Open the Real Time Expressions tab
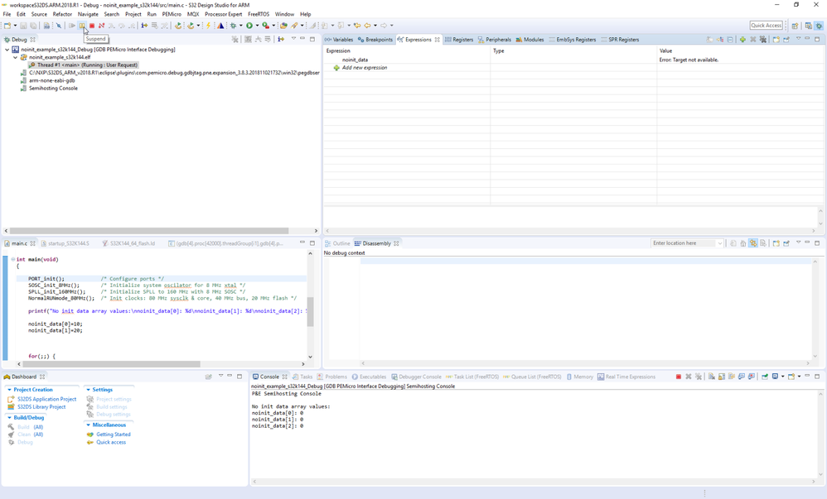Image resolution: width=827 pixels, height=499 pixels. click(626, 377)
